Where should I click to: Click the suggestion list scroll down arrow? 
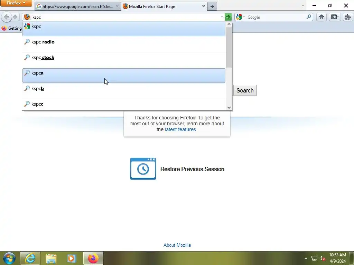pos(229,108)
